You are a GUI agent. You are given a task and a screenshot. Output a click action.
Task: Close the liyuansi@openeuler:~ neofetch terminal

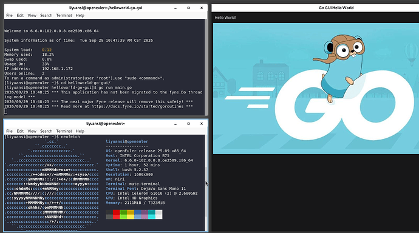click(x=202, y=124)
